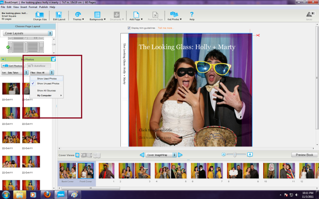319x199 pixels.
Task: Open the Publish menu
Action: pyautogui.click(x=43, y=7)
